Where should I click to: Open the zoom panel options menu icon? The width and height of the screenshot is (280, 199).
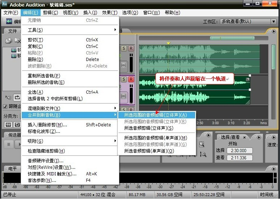(209, 135)
